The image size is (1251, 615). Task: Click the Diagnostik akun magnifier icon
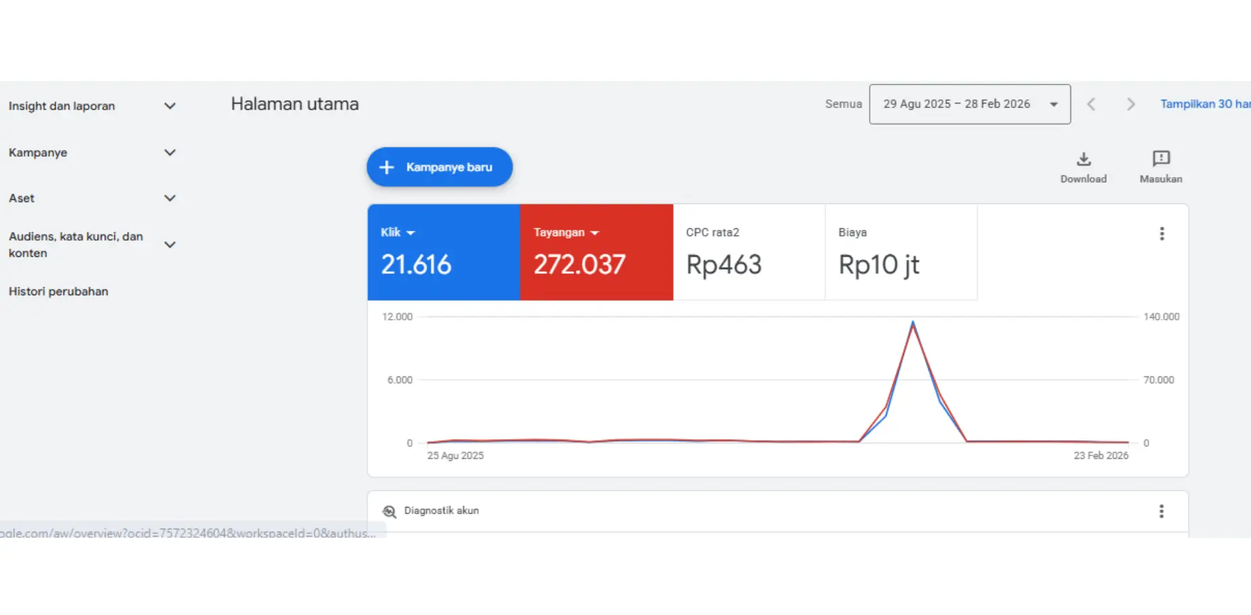pyautogui.click(x=390, y=512)
